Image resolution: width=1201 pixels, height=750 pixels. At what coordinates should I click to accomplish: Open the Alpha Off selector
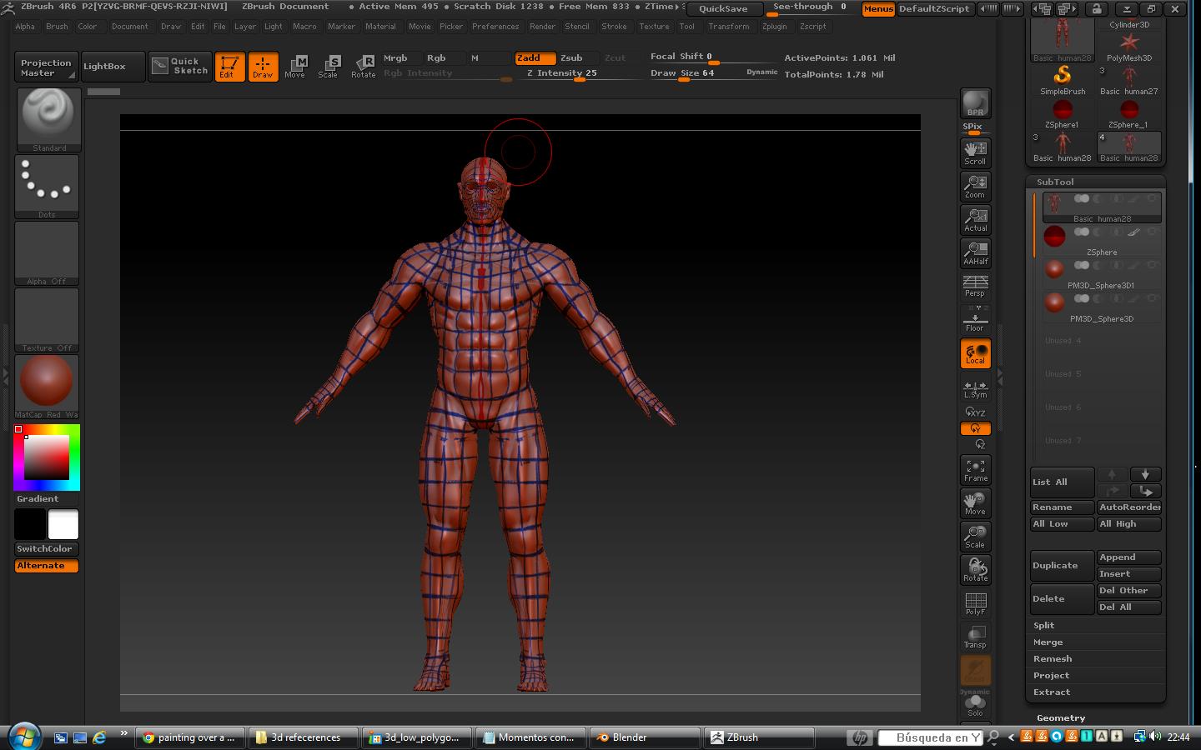47,253
